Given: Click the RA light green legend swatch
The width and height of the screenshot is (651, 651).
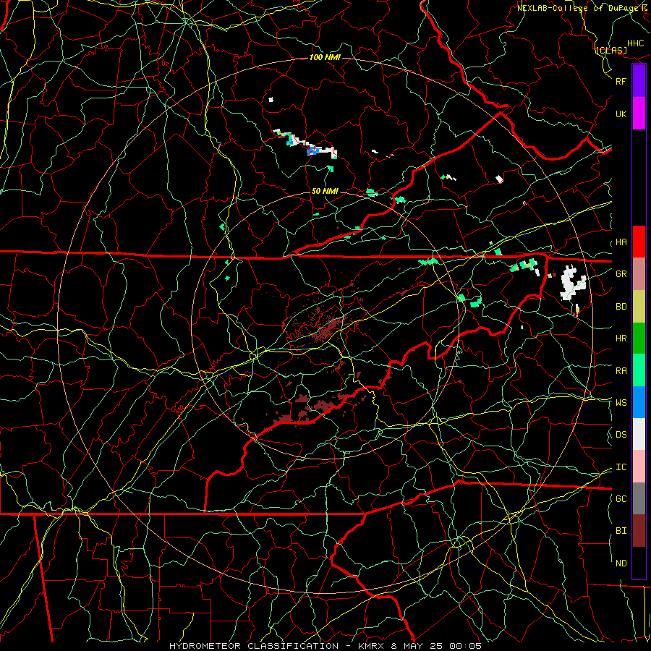Looking at the screenshot, I should (x=639, y=370).
